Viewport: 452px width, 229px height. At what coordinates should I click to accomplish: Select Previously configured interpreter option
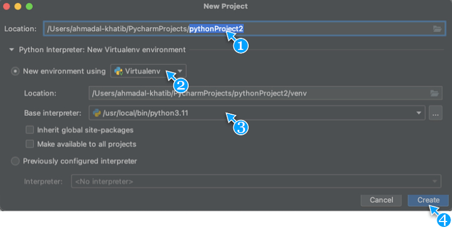(x=15, y=161)
